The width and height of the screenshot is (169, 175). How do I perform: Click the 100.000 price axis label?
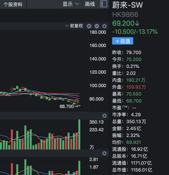pyautogui.click(x=98, y=86)
